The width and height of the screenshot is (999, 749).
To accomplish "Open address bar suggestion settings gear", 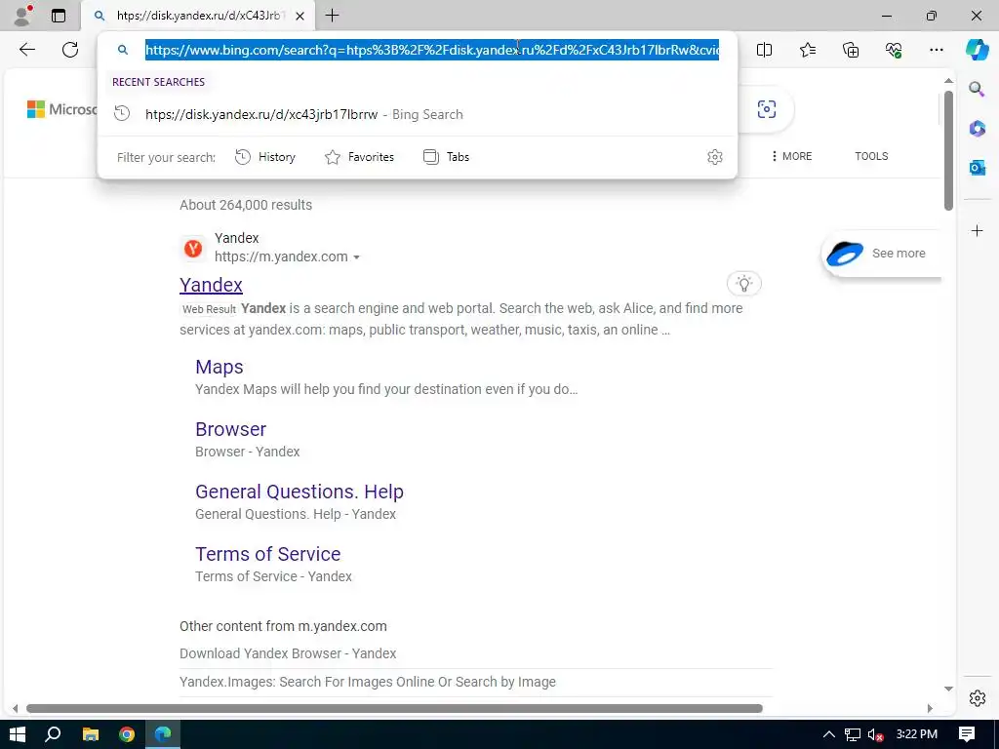I will [x=715, y=157].
